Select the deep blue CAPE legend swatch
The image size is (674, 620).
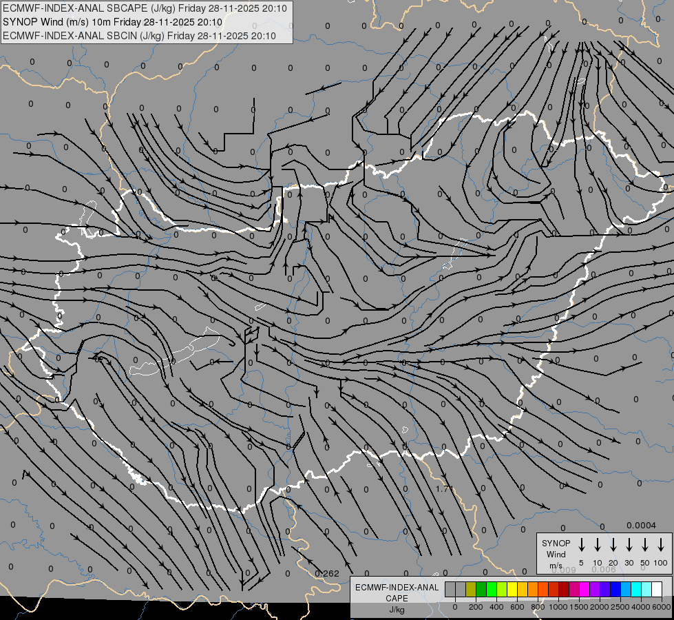click(x=615, y=589)
